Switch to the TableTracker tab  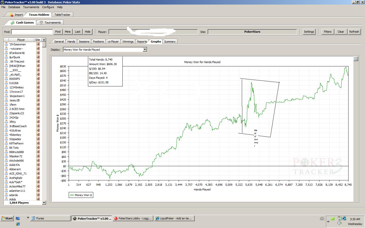(62, 15)
